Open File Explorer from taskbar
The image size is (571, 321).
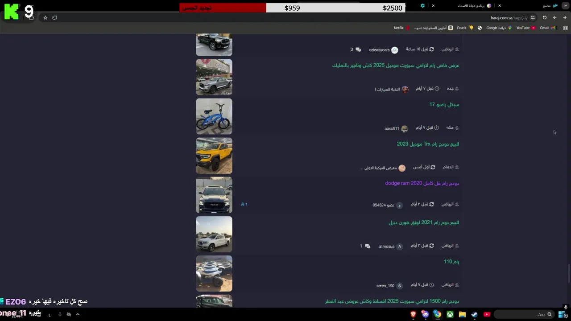click(462, 314)
